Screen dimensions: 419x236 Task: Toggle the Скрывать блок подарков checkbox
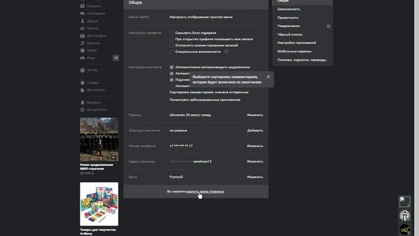[x=172, y=33]
